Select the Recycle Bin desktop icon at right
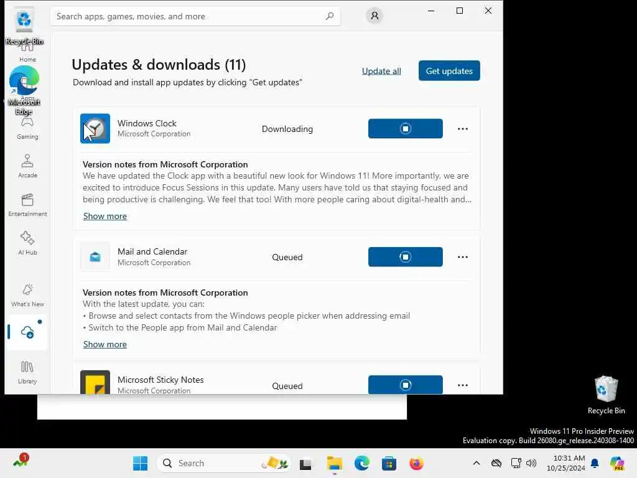The height and width of the screenshot is (478, 637). (x=606, y=395)
